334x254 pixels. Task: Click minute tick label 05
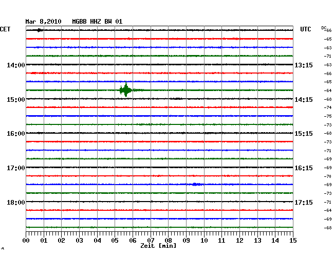[115, 241]
